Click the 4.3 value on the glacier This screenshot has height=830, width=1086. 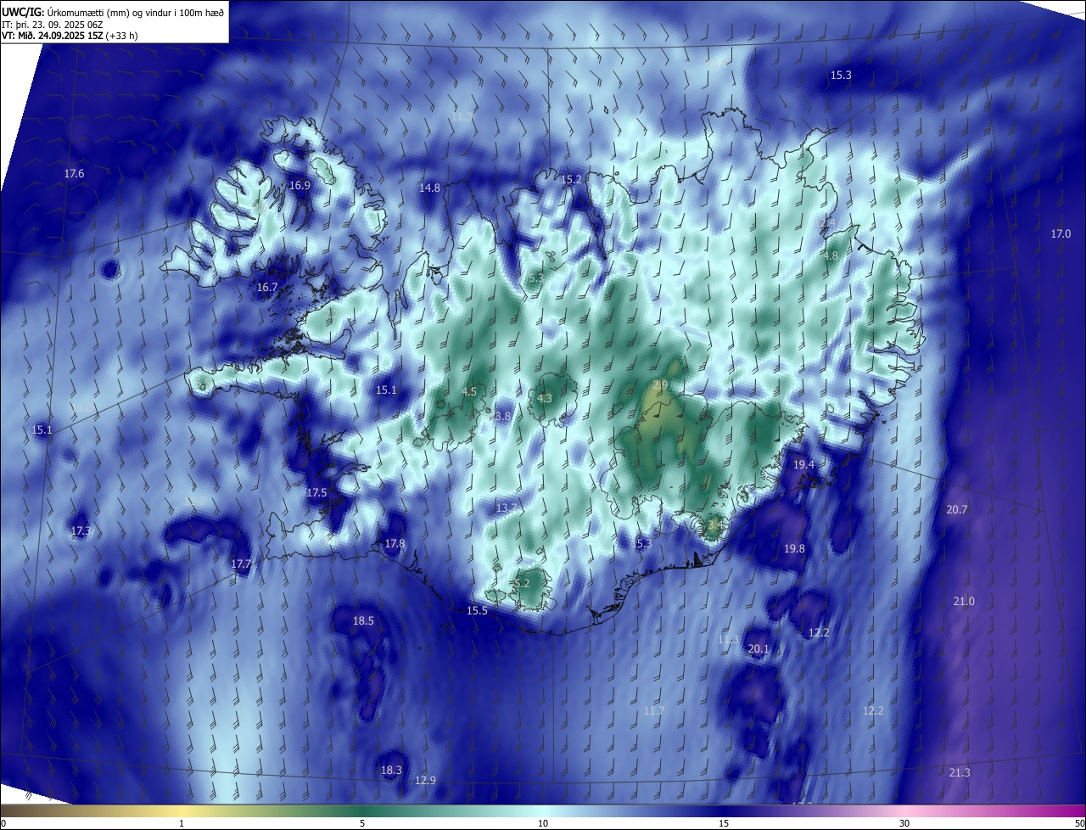pyautogui.click(x=545, y=399)
